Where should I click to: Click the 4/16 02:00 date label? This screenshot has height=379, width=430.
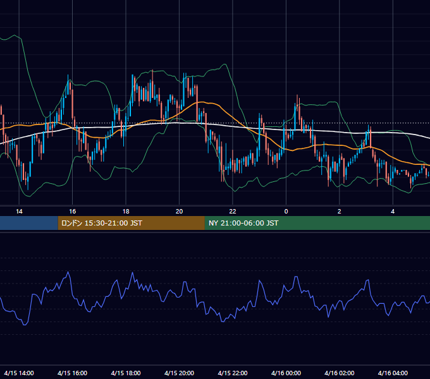[x=339, y=373]
